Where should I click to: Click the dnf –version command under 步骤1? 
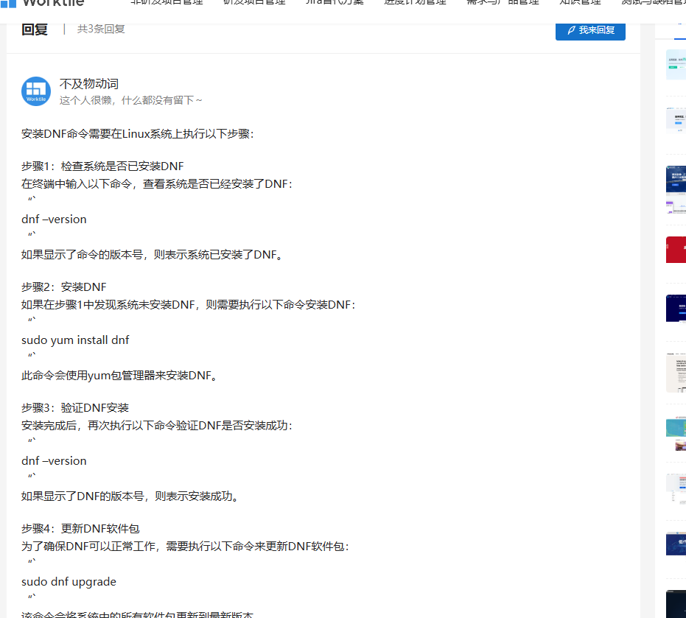click(54, 219)
